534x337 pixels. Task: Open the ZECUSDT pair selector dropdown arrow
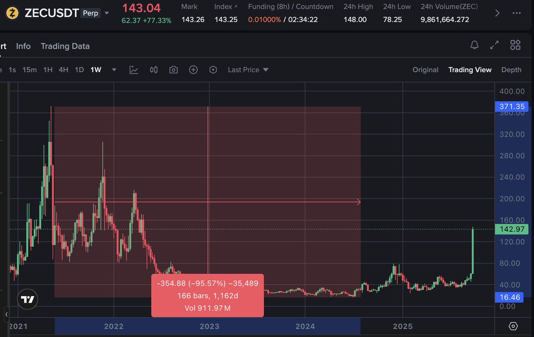point(106,13)
